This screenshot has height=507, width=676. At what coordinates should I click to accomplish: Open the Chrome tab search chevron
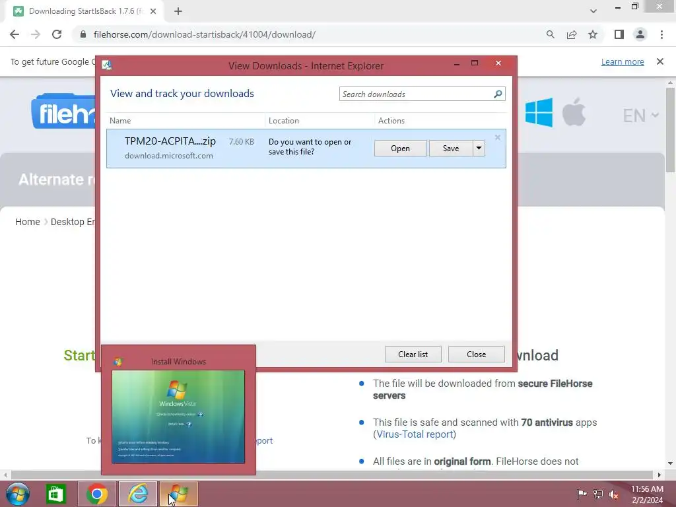(593, 11)
